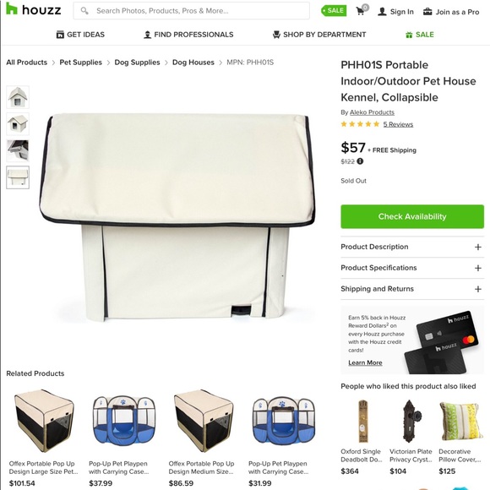Click the Sign In person icon
The width and height of the screenshot is (490, 490).
pos(382,12)
